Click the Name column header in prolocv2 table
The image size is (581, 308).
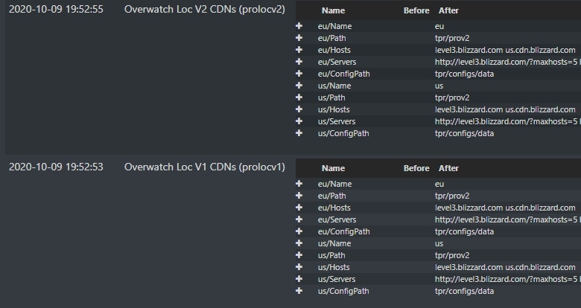click(333, 10)
